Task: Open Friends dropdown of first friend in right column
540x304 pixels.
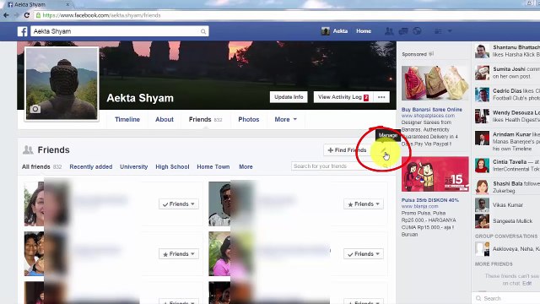Action: click(x=364, y=204)
